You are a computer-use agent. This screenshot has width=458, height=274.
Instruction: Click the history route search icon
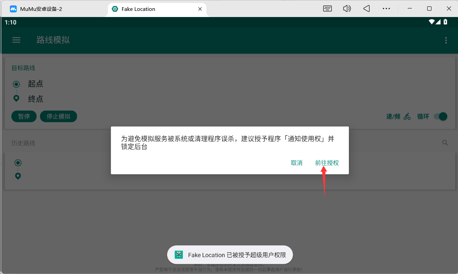click(x=445, y=143)
